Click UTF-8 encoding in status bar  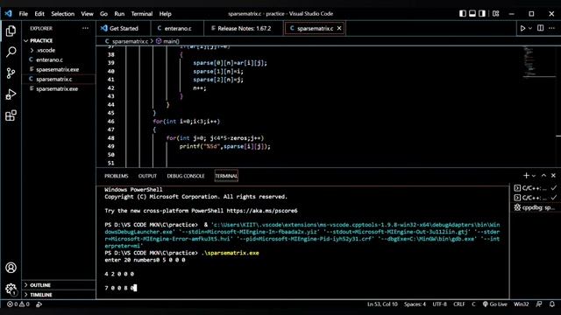click(440, 304)
